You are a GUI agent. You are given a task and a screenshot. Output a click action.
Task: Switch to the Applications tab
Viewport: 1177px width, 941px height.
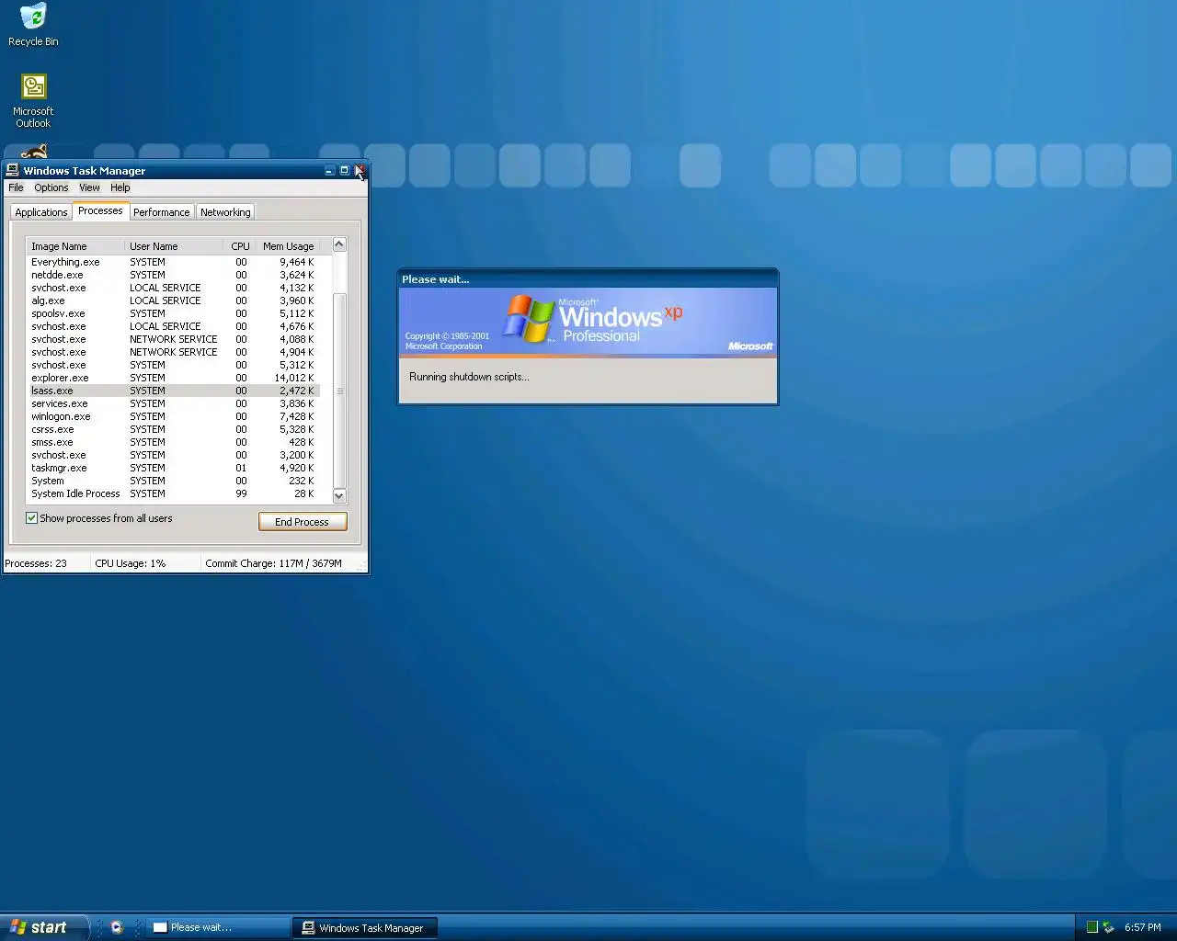tap(41, 212)
